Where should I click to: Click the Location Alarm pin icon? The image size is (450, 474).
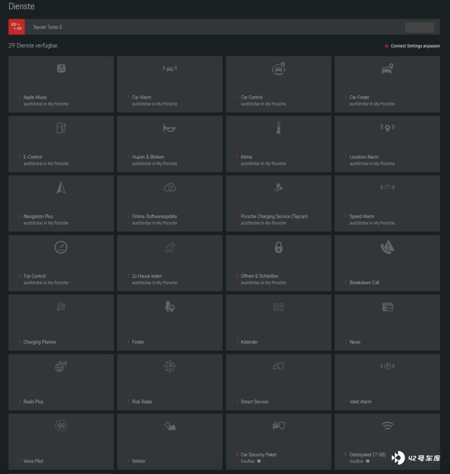(387, 128)
